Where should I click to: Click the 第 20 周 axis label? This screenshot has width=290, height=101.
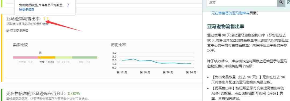(168, 72)
